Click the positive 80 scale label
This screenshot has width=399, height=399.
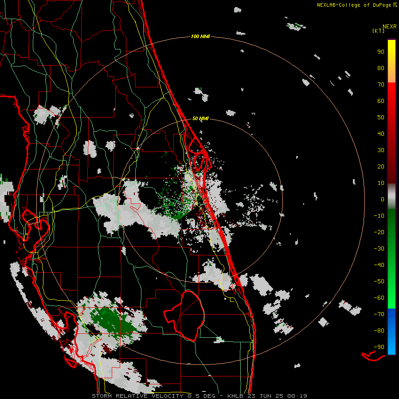tap(381, 68)
